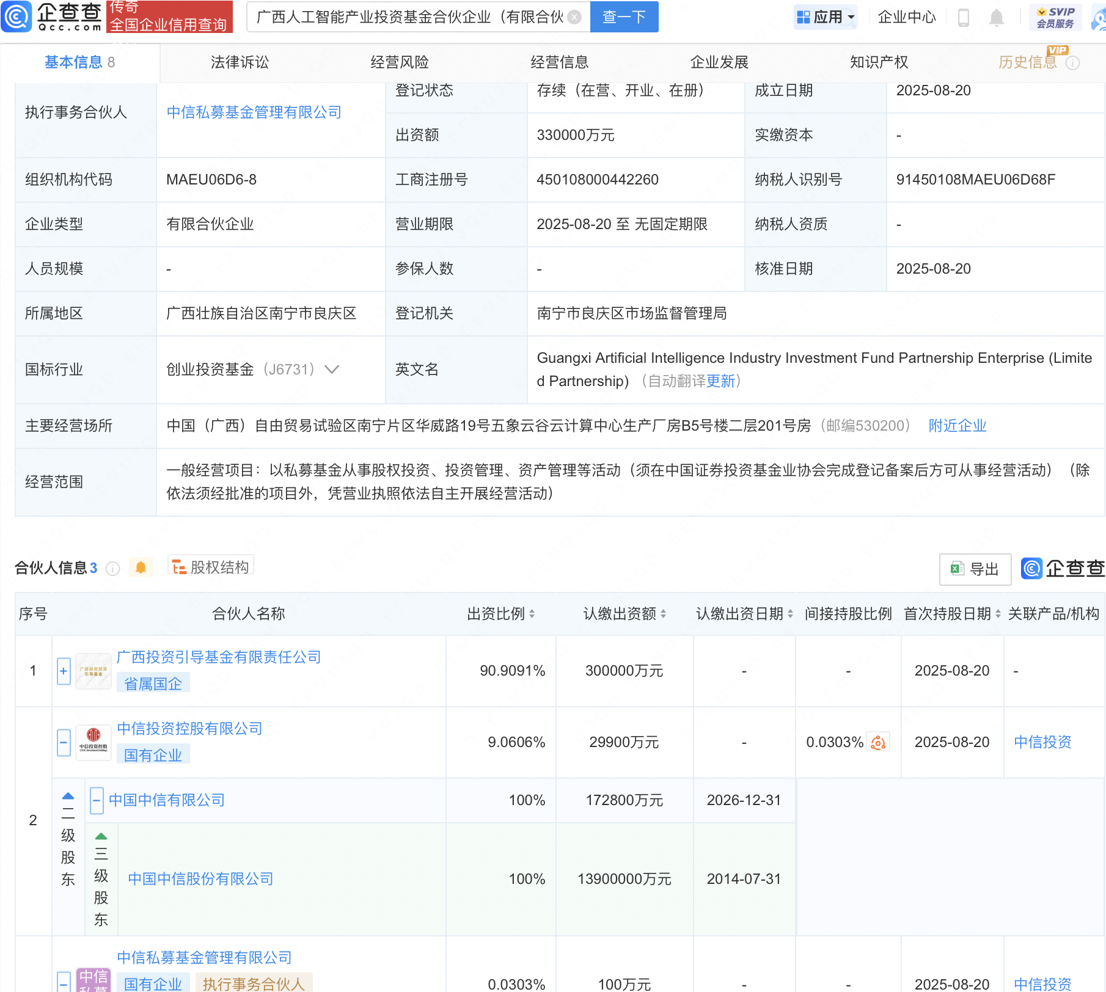The width and height of the screenshot is (1106, 992).
Task: Switch to 知识产权 tab
Action: click(879, 62)
